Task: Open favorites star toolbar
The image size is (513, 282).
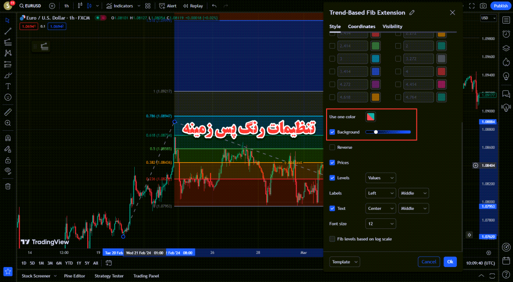Action: 8,271
